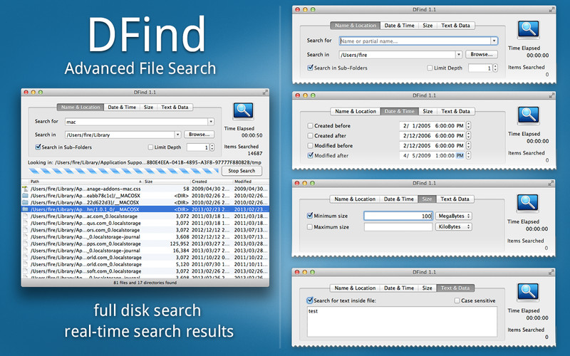
Task: Select the Date & Time tab in the Minimum size window
Action: tap(399, 199)
